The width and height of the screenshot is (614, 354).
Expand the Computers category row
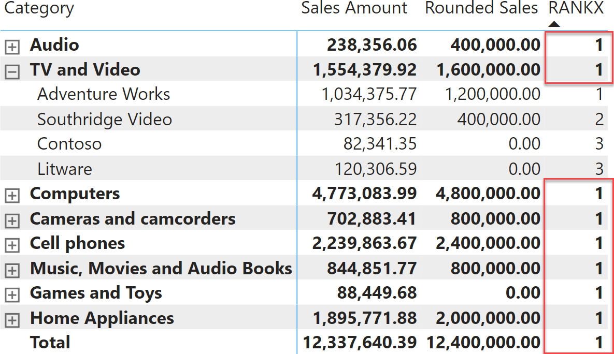[12, 196]
